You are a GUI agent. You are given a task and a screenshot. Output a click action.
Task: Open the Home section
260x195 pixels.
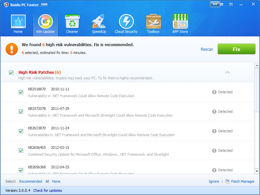18,24
